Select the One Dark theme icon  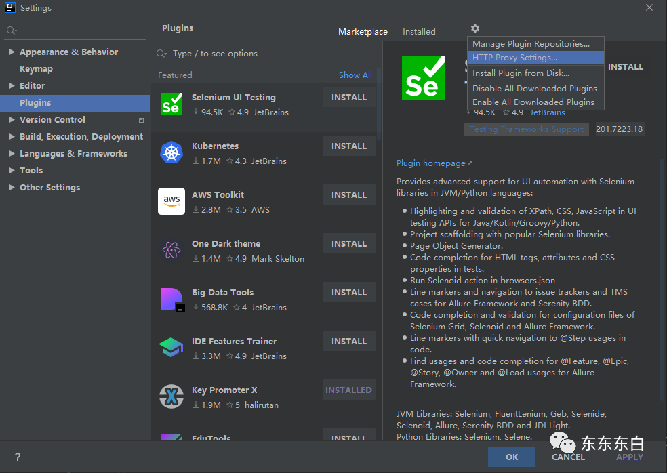point(171,250)
